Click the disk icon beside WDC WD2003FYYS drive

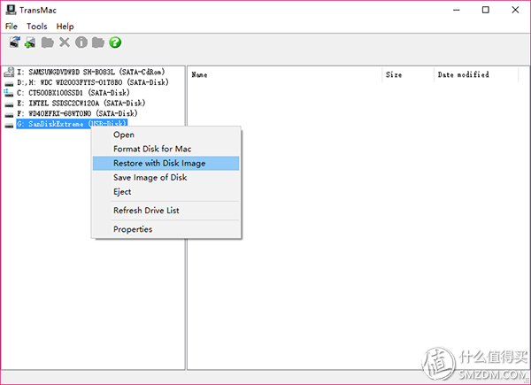coord(9,83)
